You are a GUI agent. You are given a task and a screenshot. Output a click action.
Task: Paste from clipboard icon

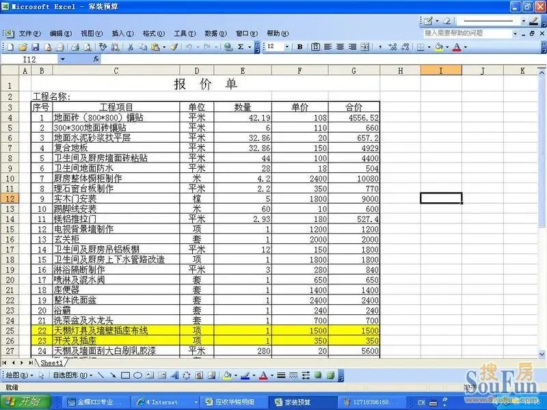point(155,46)
